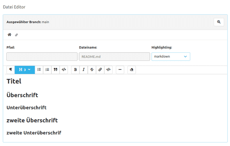The height and width of the screenshot is (146, 230).
Task: Open the Highlighting markdown dropdown
Action: click(171, 57)
